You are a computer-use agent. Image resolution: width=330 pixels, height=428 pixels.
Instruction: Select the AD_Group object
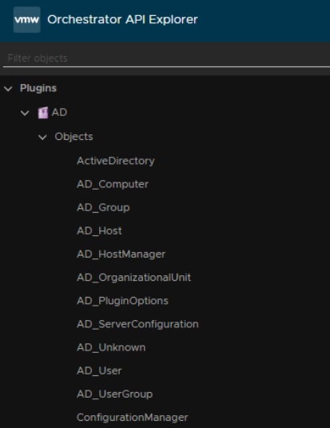[103, 207]
